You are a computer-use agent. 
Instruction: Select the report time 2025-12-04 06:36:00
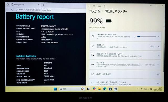coord(49,42)
